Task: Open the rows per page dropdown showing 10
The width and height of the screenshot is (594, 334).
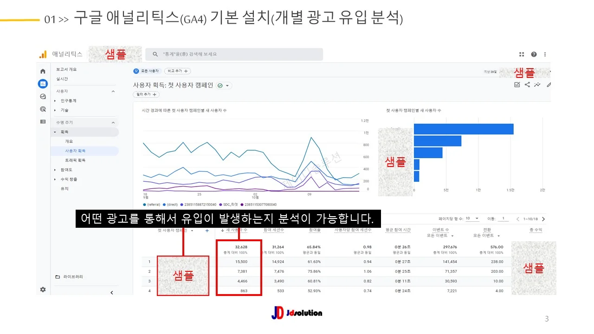Action: coord(472,218)
